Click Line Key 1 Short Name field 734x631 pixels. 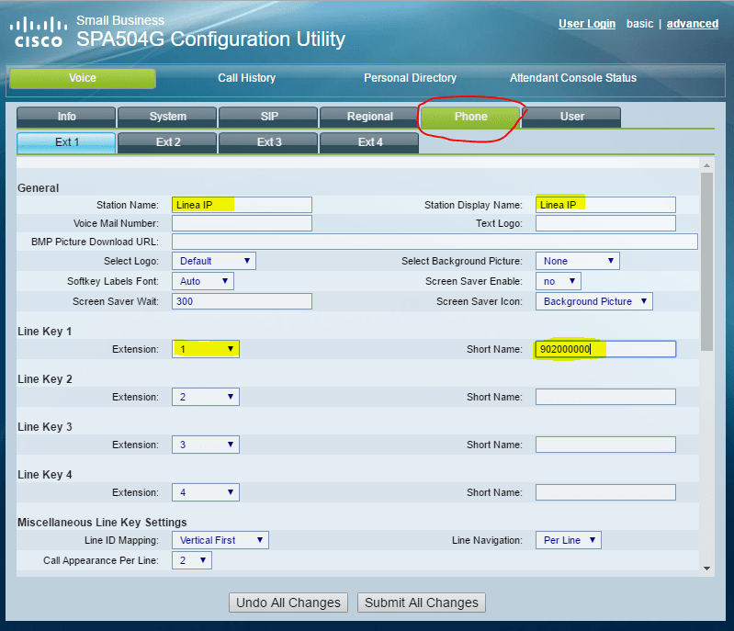pyautogui.click(x=605, y=349)
